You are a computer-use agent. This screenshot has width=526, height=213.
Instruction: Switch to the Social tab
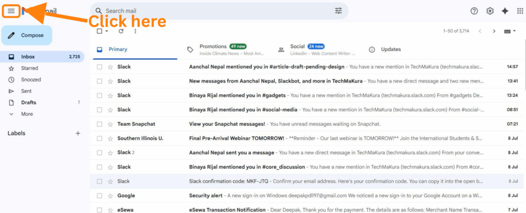317,50
